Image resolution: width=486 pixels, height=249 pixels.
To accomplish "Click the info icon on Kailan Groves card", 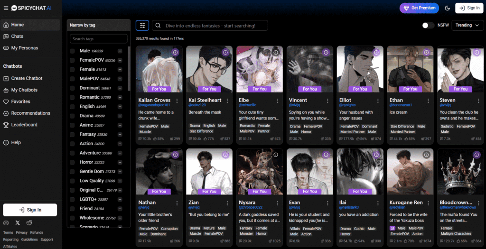I will tap(175, 52).
